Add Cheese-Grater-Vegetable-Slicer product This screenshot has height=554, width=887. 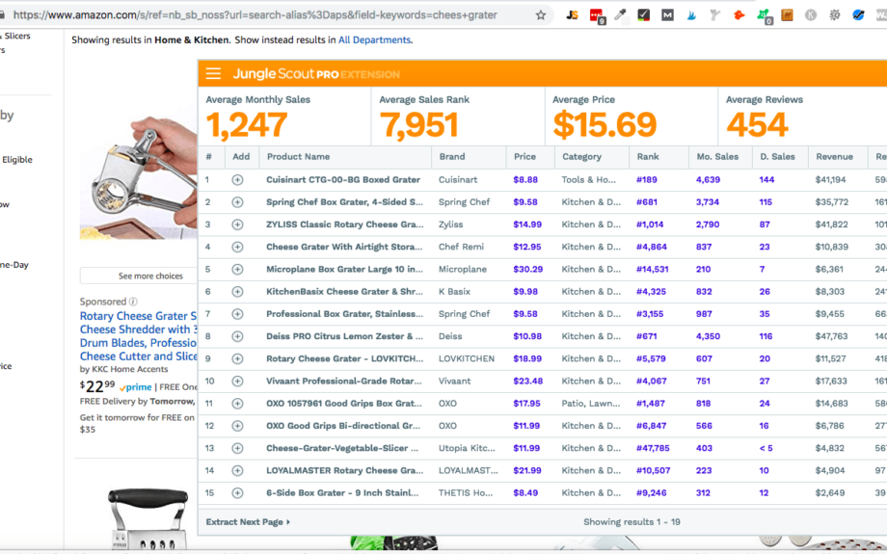point(237,448)
